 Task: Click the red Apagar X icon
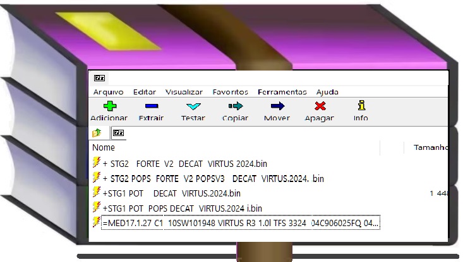coord(320,106)
